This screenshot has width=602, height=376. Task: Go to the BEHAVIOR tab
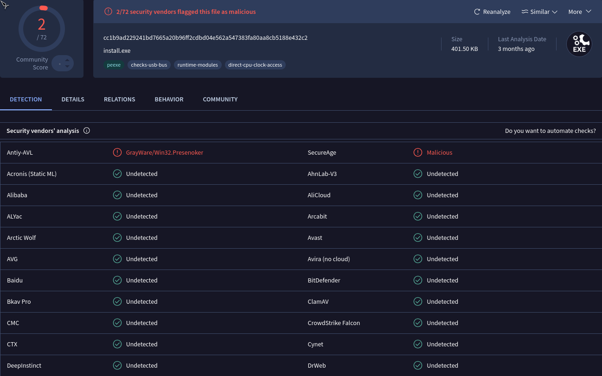[169, 99]
